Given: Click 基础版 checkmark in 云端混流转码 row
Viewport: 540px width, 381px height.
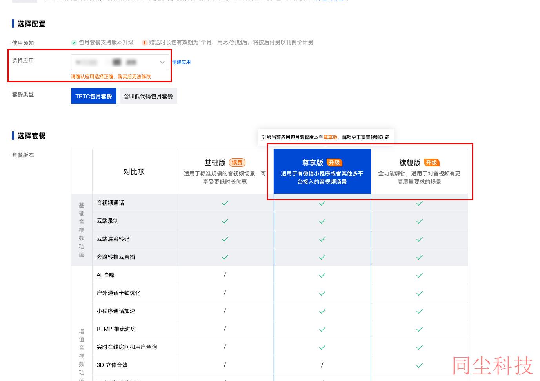Looking at the screenshot, I should pyautogui.click(x=225, y=239).
